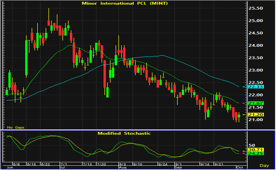276x170 pixels.
Task: Click the tall green candle at 6/15
Action: tap(26, 58)
